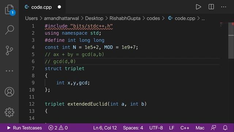This screenshot has height=132, width=234.
Task: Change LF end of line sequence
Action: click(171, 128)
